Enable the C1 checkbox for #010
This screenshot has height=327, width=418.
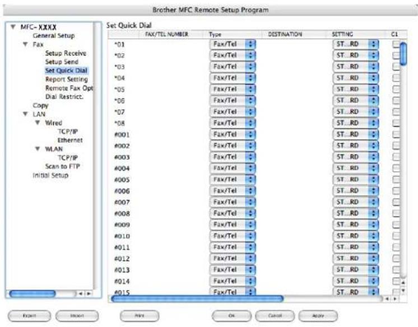[396, 236]
